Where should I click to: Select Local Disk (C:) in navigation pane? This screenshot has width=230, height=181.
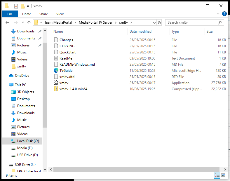coord(28,141)
